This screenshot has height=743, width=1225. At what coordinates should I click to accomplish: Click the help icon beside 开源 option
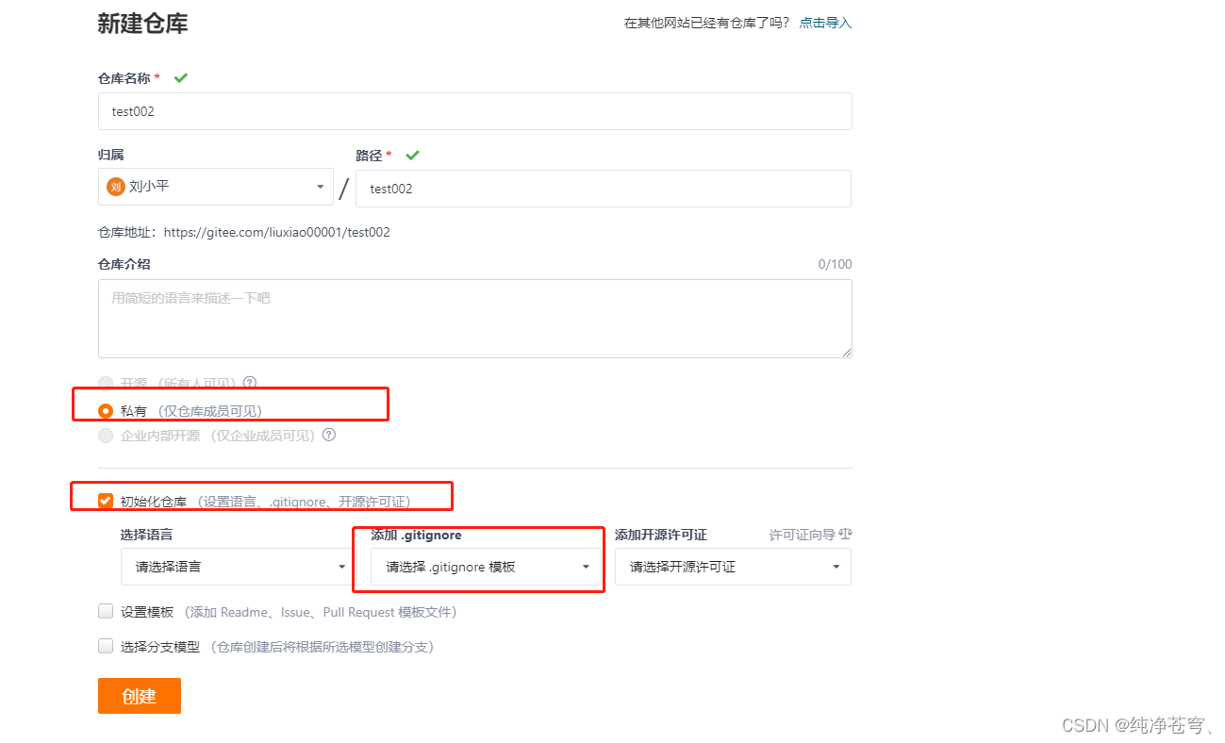point(249,383)
